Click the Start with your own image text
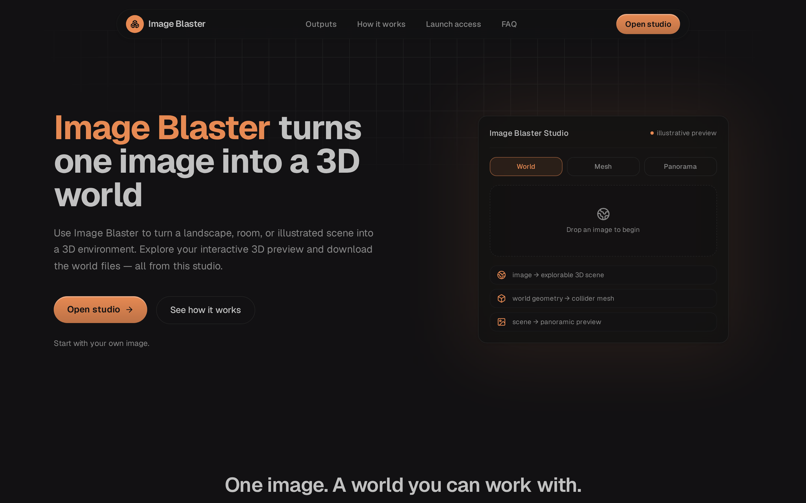 coord(102,343)
